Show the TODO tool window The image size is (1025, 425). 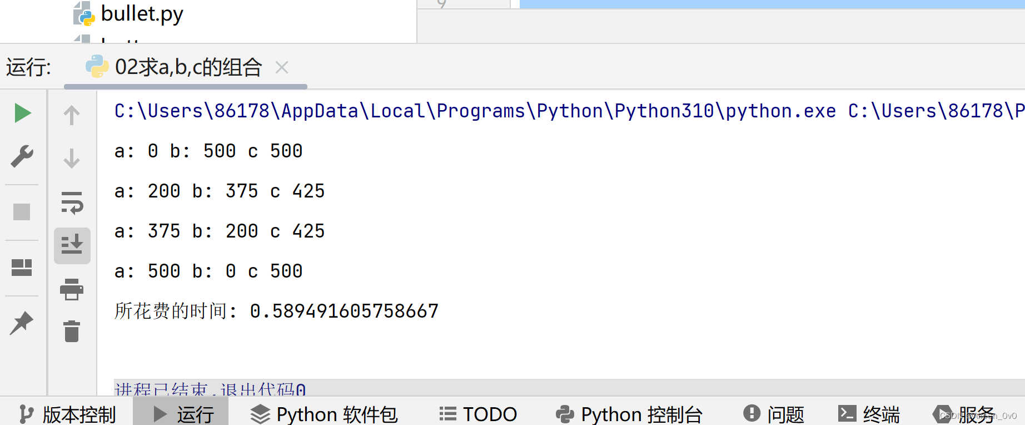click(x=478, y=414)
